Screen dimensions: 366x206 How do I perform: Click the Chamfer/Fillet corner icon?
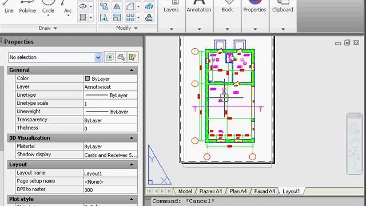click(x=130, y=6)
